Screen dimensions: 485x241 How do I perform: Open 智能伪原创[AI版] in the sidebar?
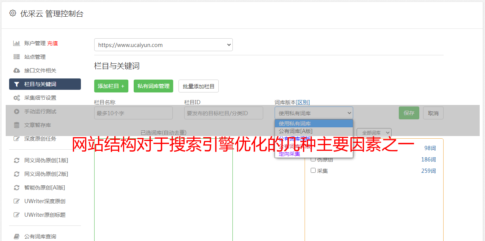click(45, 188)
